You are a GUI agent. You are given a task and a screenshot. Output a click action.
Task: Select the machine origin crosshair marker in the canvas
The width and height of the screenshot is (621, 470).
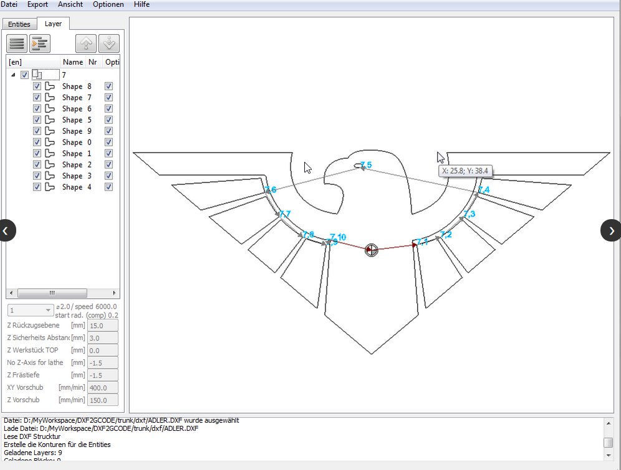click(372, 250)
